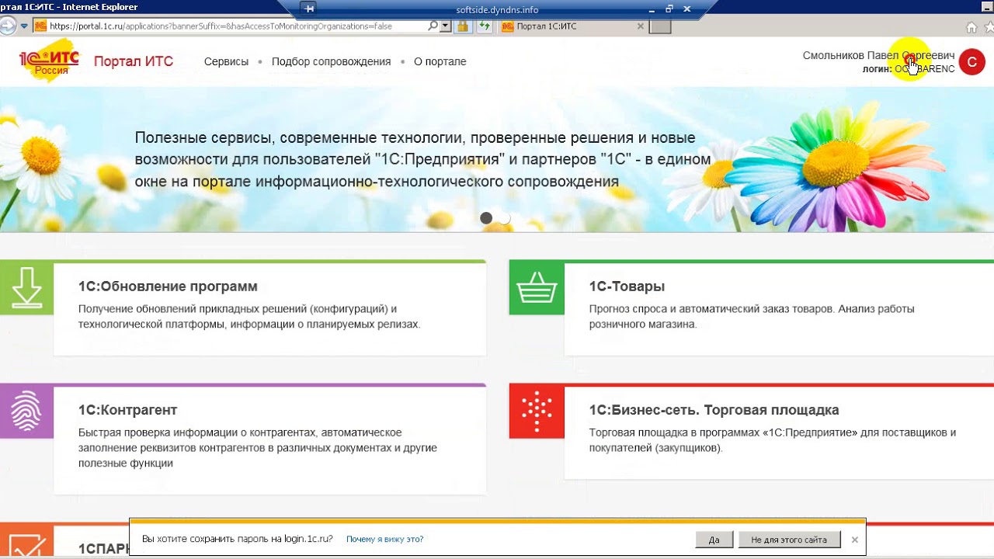
Task: Open 1С-Товары title link
Action: point(627,286)
